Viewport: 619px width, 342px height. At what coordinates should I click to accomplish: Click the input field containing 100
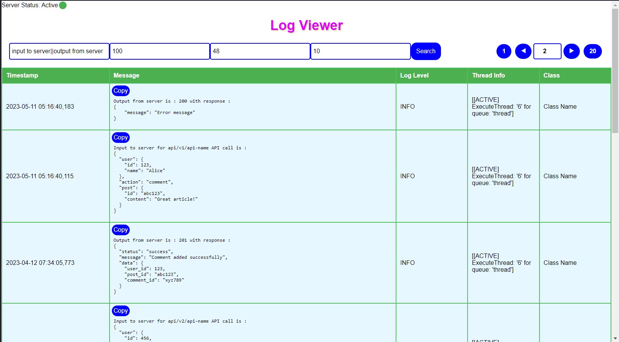tap(159, 51)
